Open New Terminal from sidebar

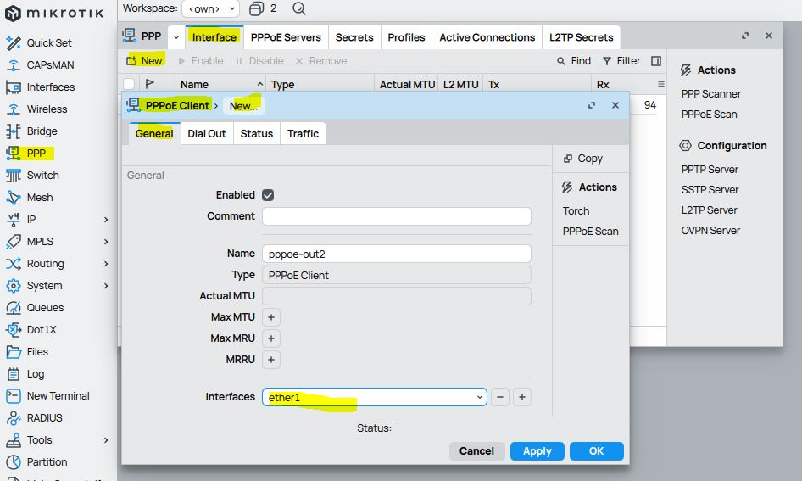click(58, 396)
